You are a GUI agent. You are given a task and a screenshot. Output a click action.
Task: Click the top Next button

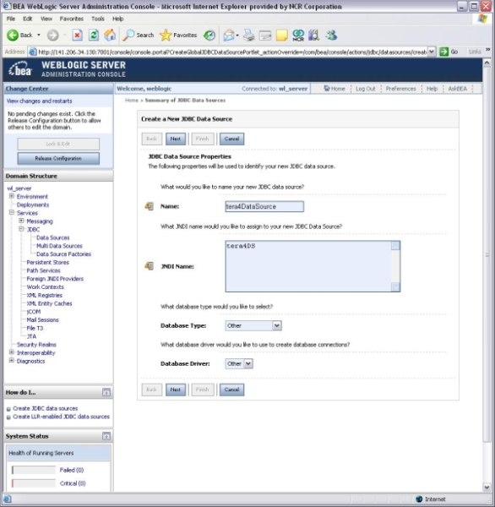pyautogui.click(x=176, y=139)
